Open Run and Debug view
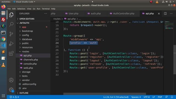The width and height of the screenshot is (176, 99). coord(11,44)
